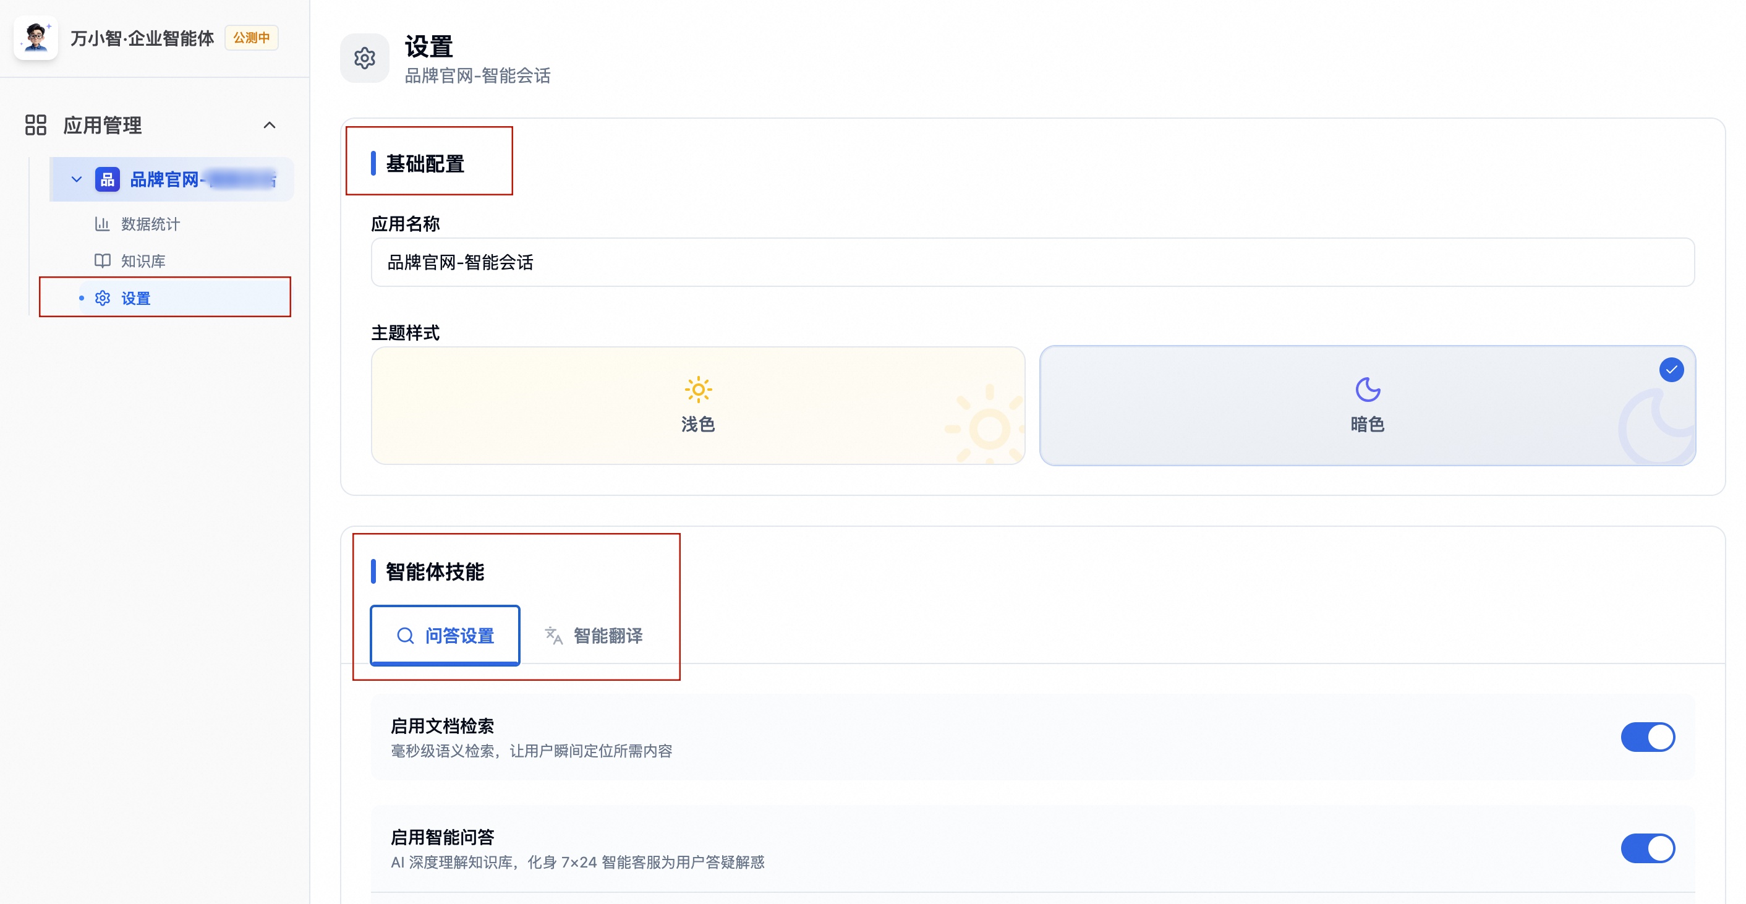Collapse the 应用管理 section

pos(270,125)
